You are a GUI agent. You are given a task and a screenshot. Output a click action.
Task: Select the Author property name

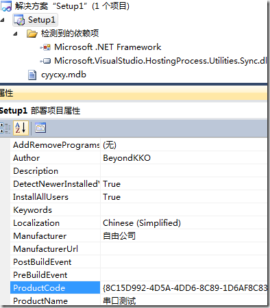(x=55, y=158)
